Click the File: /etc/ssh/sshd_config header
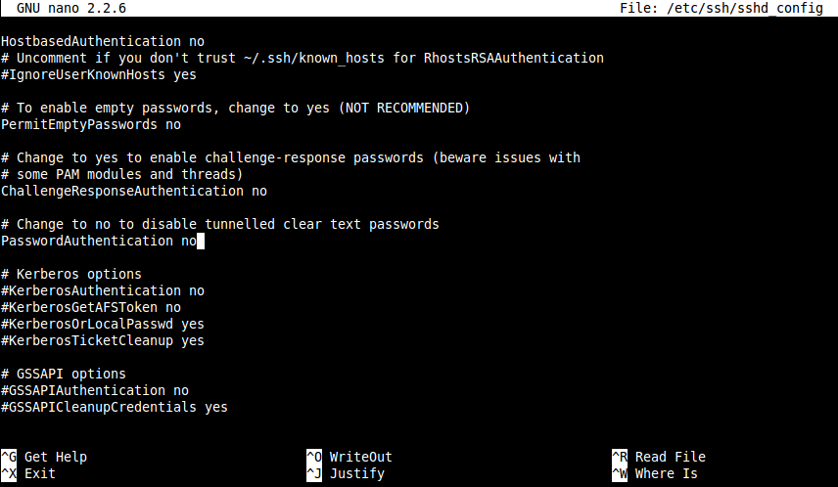This screenshot has height=487, width=838. (x=722, y=9)
